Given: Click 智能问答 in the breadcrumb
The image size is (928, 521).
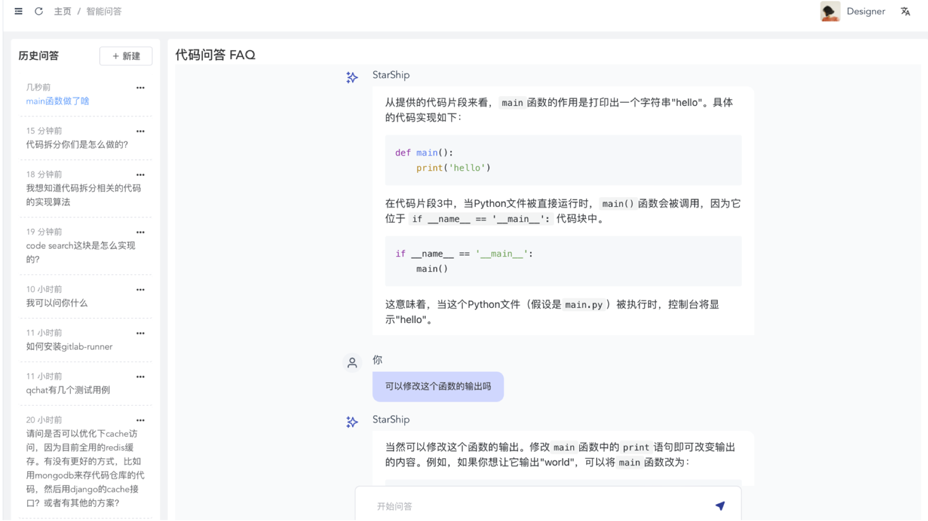Looking at the screenshot, I should point(103,11).
